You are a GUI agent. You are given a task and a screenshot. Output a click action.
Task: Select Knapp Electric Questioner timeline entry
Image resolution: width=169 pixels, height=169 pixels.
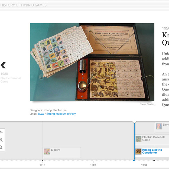pos(152,152)
